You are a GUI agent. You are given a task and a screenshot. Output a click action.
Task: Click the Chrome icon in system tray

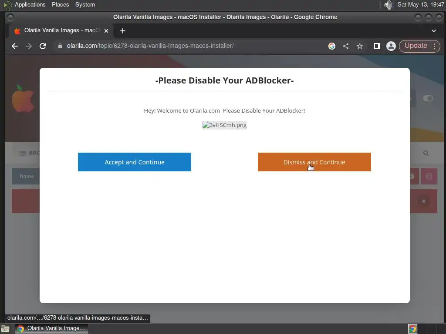click(x=413, y=329)
